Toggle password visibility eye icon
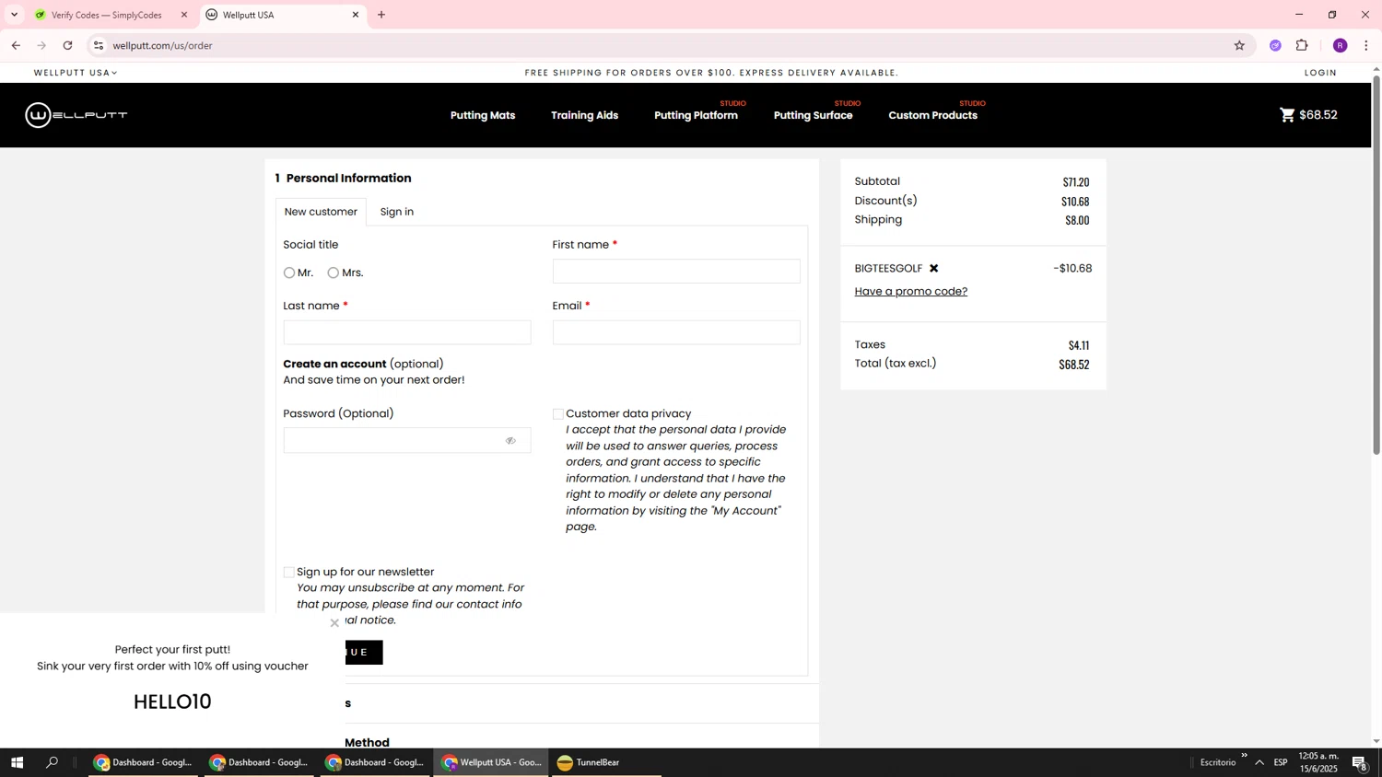1382x777 pixels. [x=510, y=441]
